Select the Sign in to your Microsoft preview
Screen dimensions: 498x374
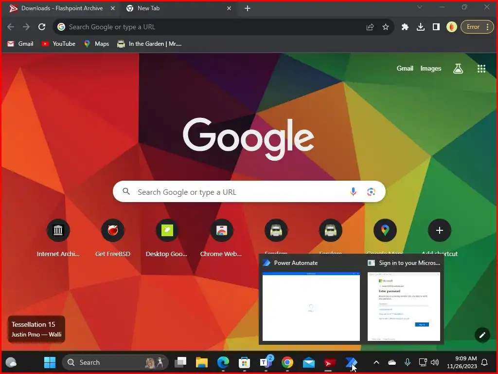tap(404, 301)
